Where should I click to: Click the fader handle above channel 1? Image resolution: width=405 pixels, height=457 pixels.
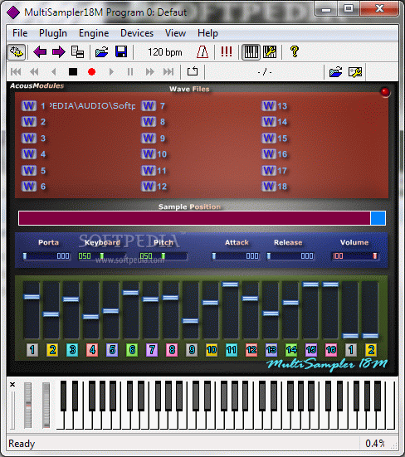pyautogui.click(x=32, y=297)
